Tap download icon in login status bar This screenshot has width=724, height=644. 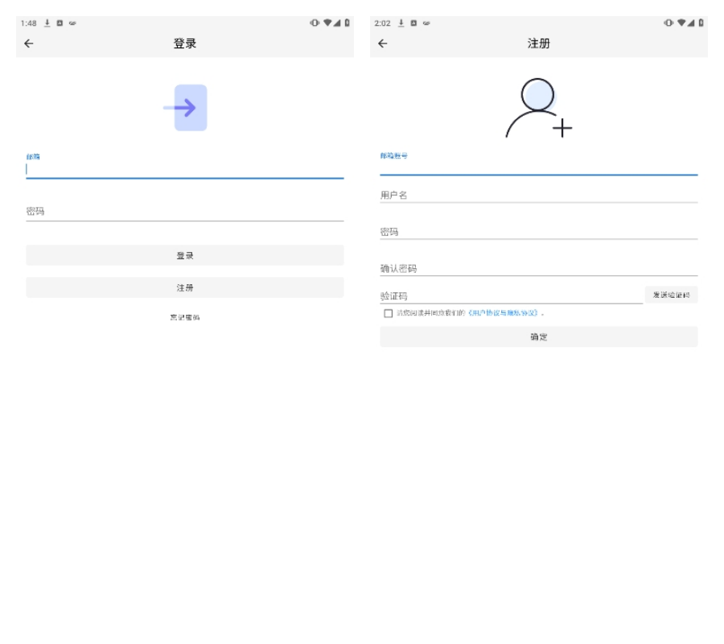[x=47, y=23]
